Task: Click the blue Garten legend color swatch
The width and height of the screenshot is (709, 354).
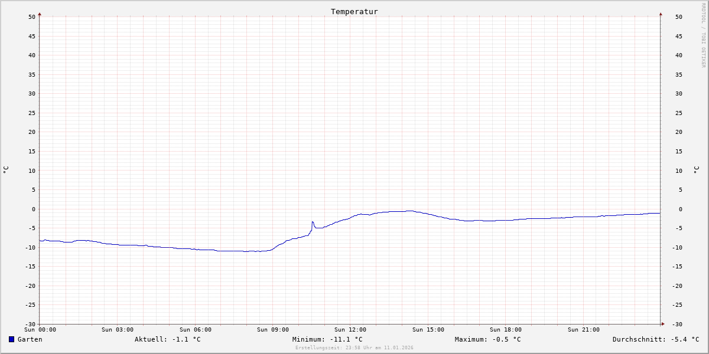Action: click(11, 339)
